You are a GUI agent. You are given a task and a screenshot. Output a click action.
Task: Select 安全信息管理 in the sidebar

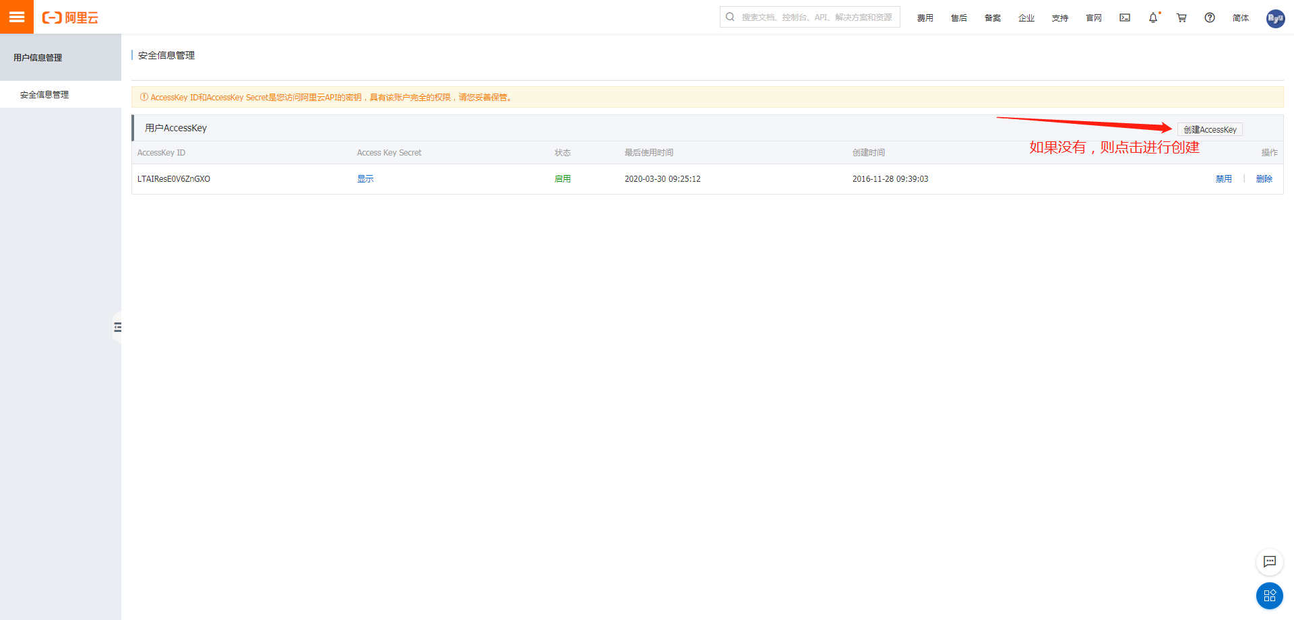[61, 94]
